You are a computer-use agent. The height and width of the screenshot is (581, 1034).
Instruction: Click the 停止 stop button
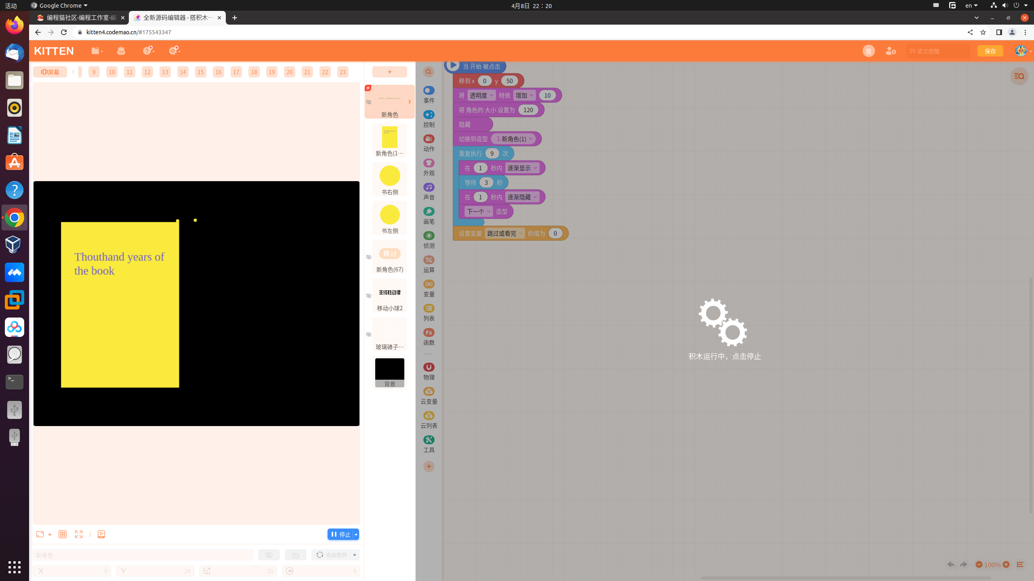pyautogui.click(x=340, y=534)
